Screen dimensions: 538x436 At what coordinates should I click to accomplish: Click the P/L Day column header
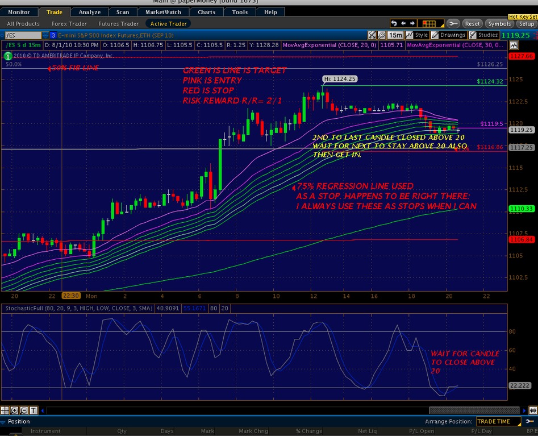481,431
